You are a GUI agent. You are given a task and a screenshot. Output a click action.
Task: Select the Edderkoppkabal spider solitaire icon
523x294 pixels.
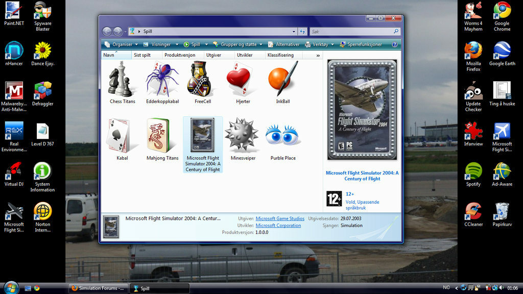162,83
